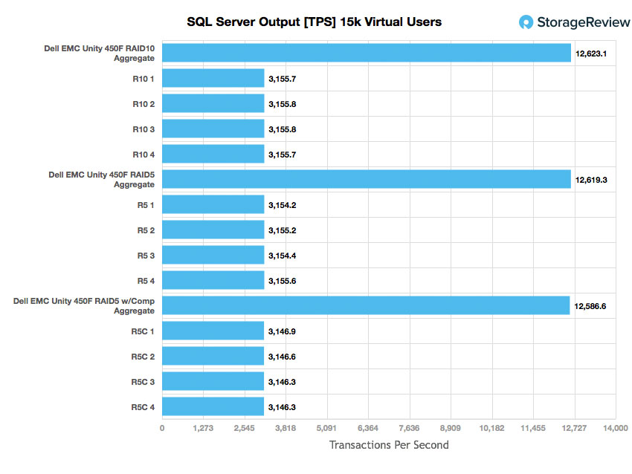Image resolution: width=632 pixels, height=474 pixels.
Task: Click the StorageReview brand text
Action: pyautogui.click(x=583, y=22)
